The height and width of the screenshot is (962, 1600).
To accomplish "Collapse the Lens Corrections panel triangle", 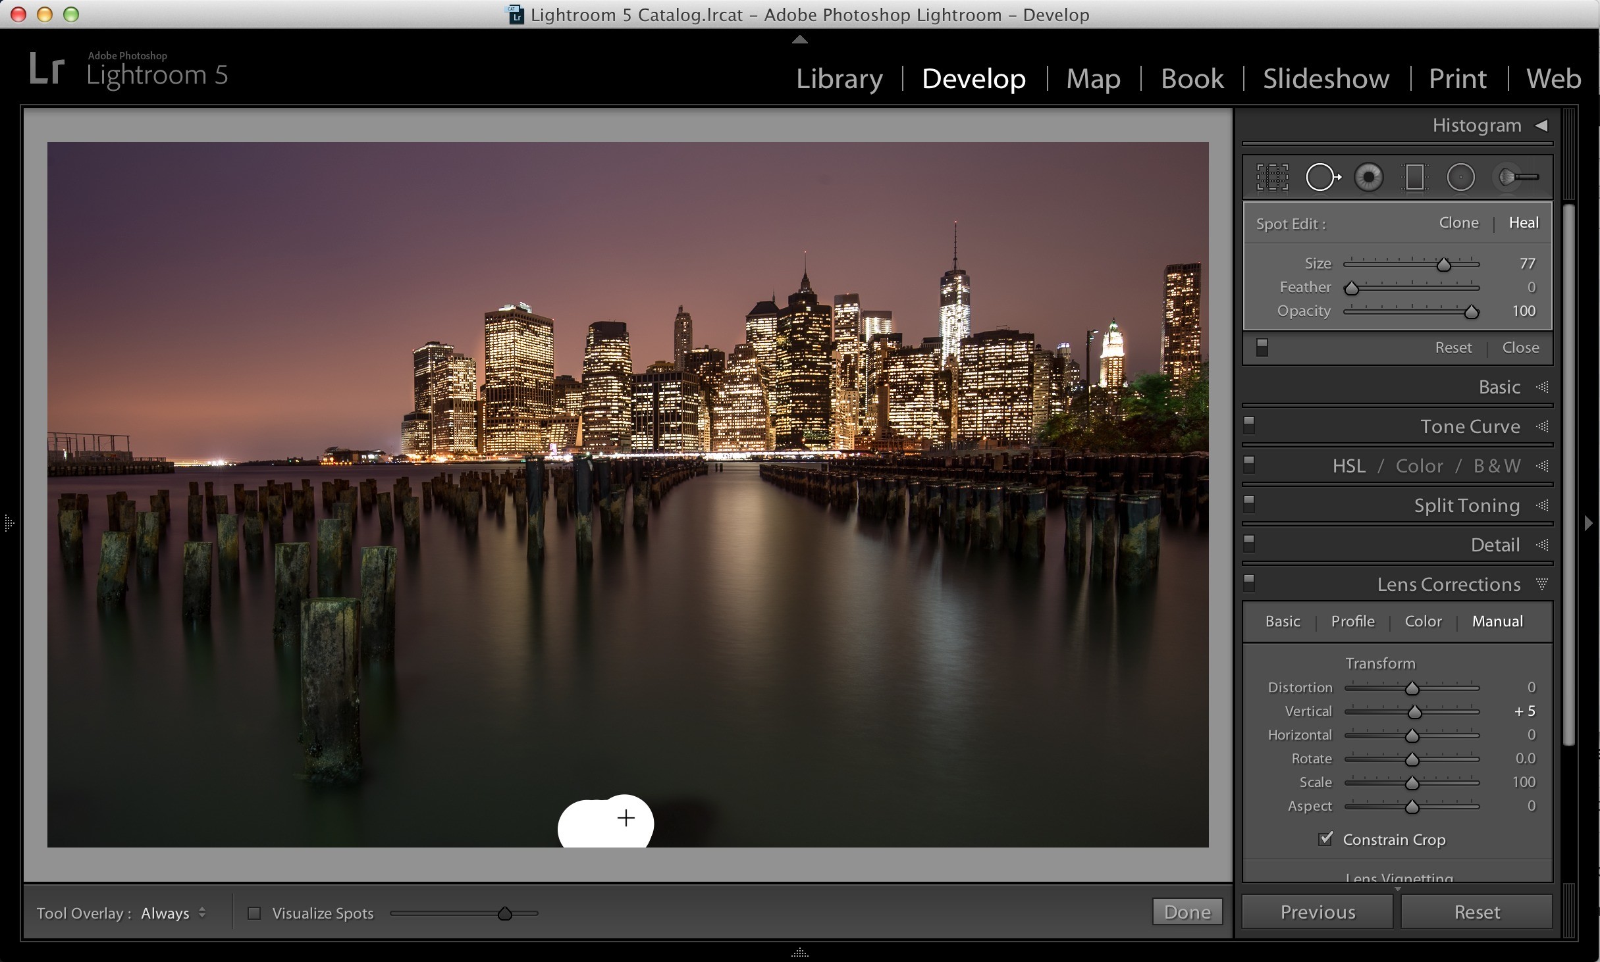I will click(1542, 584).
